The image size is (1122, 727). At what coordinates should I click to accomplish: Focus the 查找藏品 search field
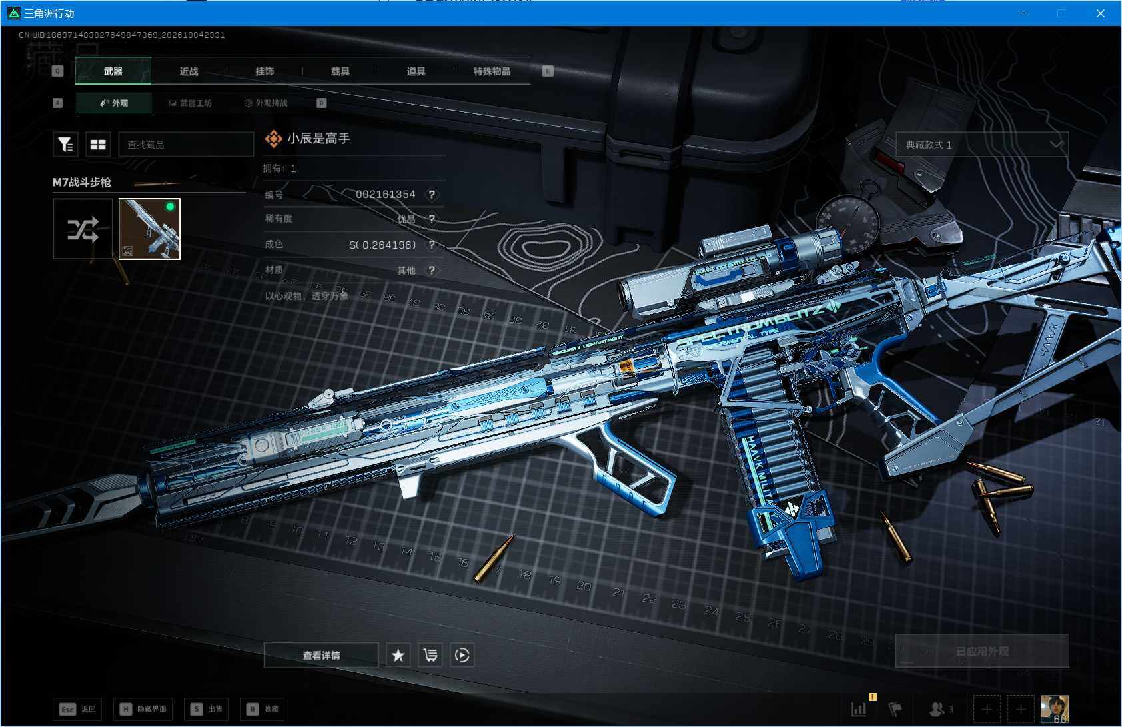[186, 144]
